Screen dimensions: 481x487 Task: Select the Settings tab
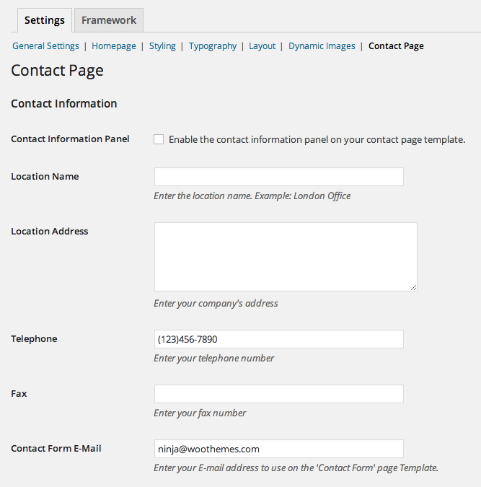(45, 20)
